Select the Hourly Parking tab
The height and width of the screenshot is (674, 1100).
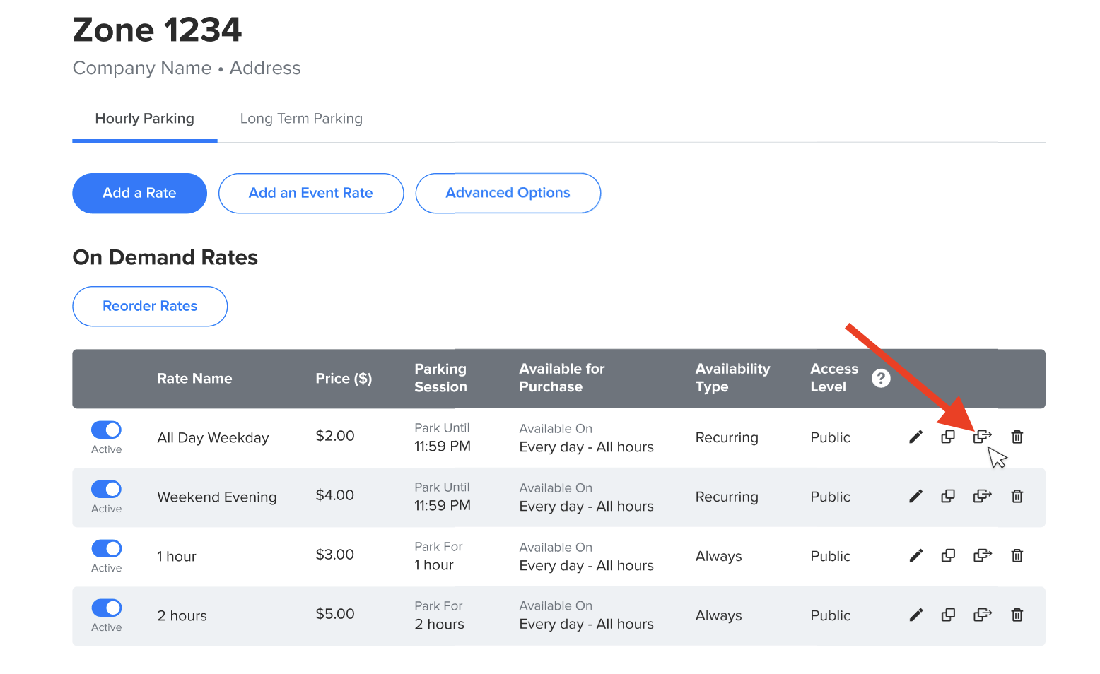tap(144, 119)
